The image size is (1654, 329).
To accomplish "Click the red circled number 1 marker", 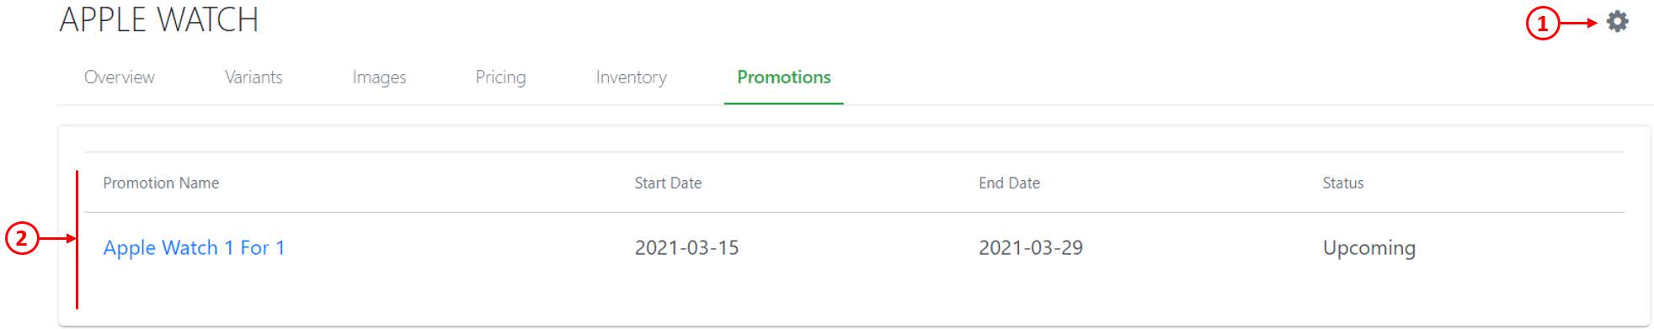I will (1542, 24).
